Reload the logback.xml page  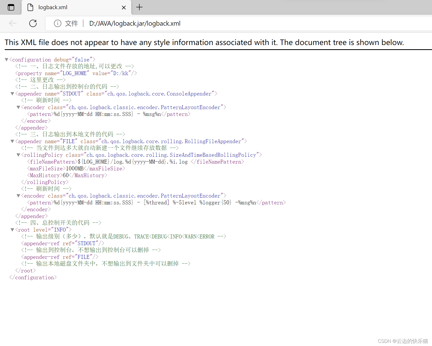click(33, 23)
